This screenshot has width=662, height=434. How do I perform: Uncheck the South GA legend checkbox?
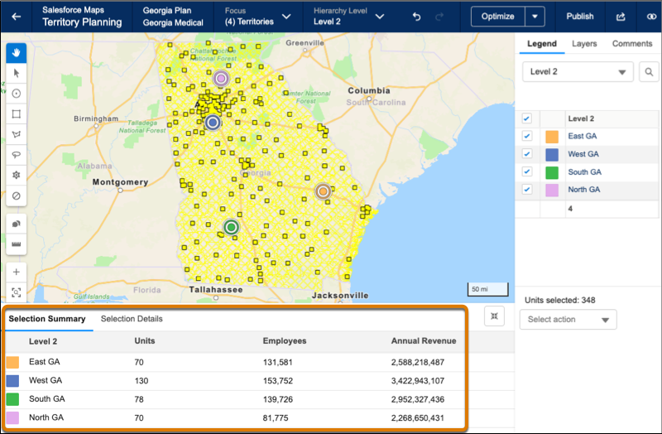[x=526, y=171]
